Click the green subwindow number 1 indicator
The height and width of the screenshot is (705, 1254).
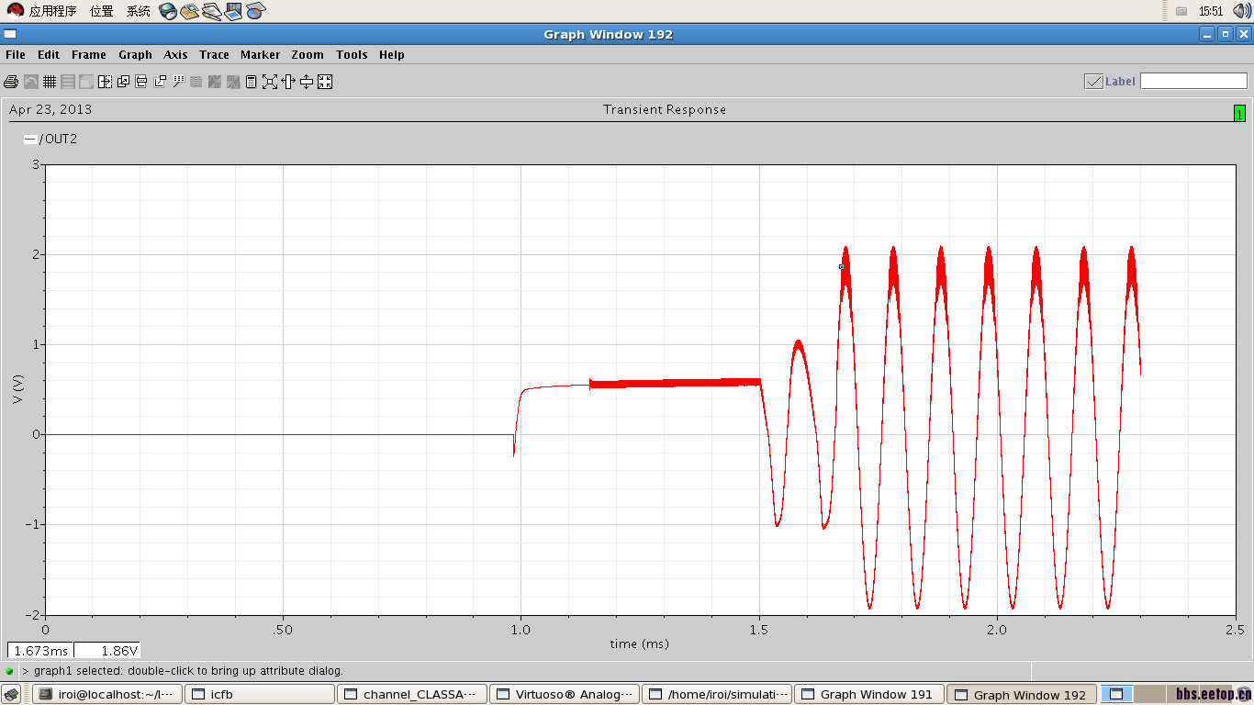[1239, 114]
